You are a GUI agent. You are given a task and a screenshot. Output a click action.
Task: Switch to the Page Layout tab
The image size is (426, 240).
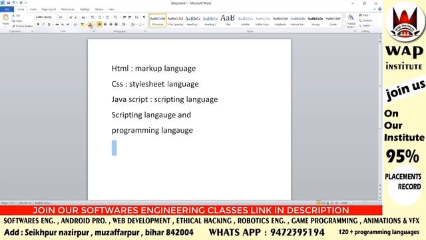[49, 9]
